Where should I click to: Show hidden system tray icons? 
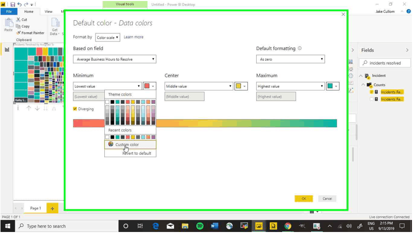click(329, 226)
